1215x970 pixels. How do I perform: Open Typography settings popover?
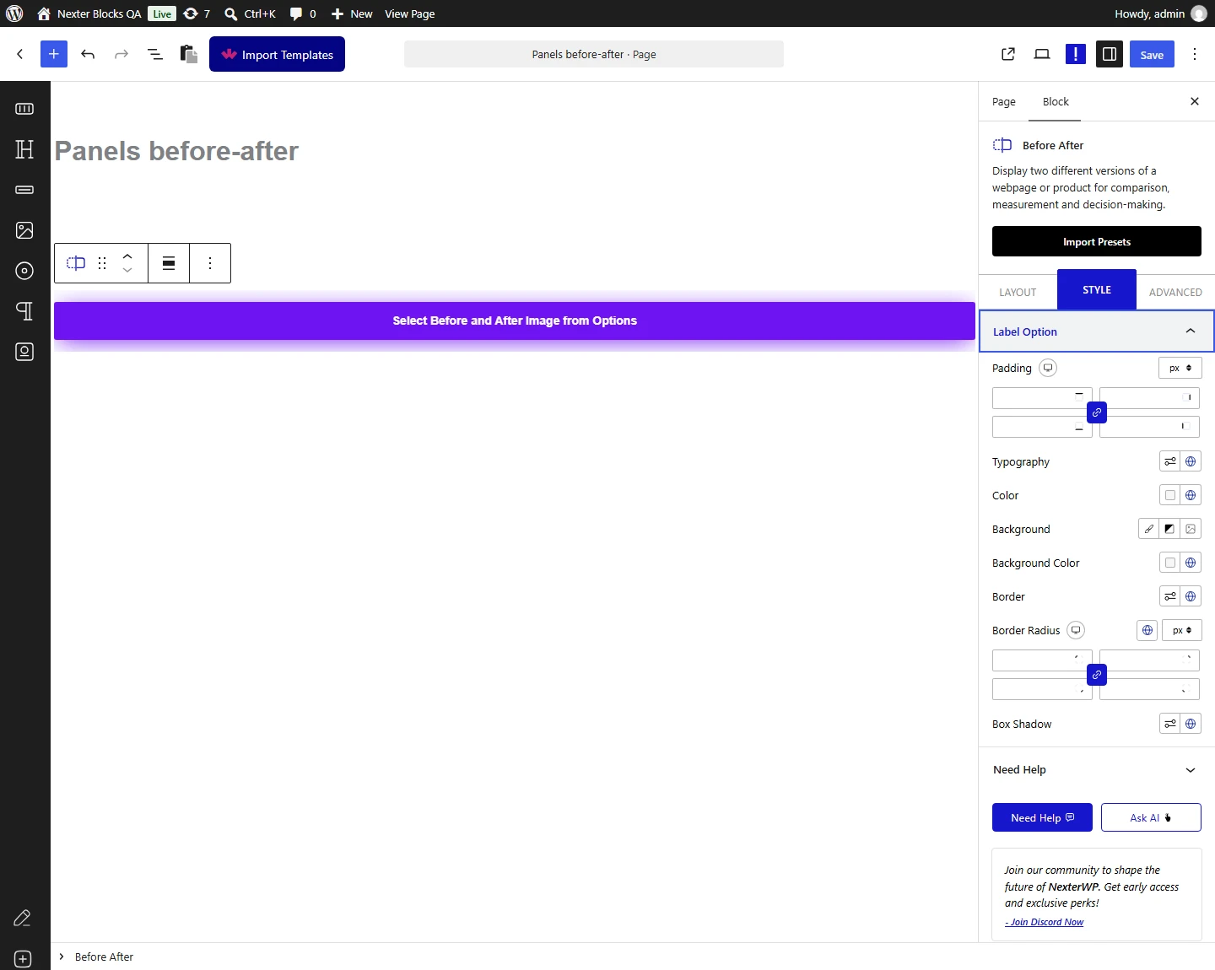pos(1170,461)
